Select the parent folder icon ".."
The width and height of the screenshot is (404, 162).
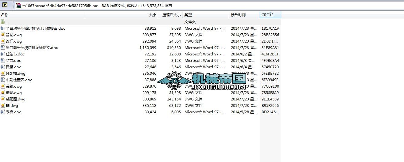3,22
